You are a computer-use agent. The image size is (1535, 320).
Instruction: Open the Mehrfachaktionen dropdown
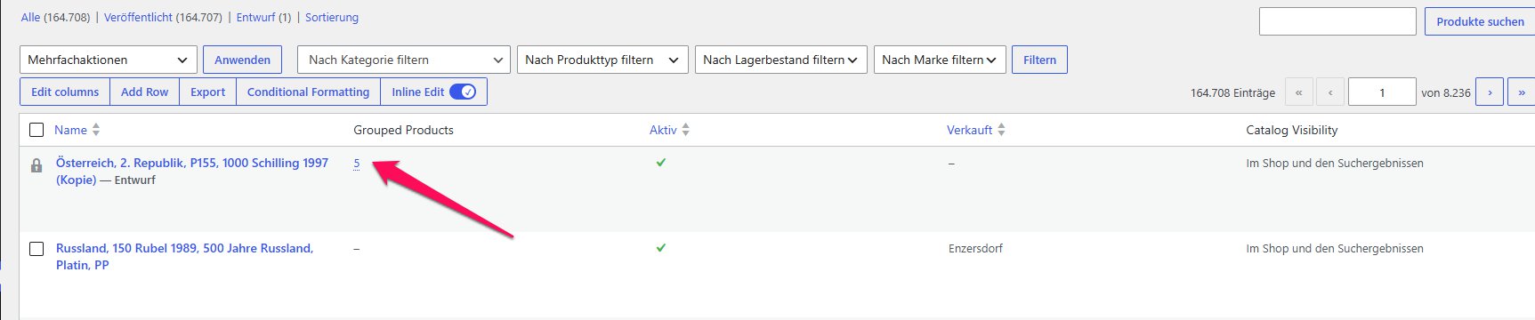click(108, 60)
